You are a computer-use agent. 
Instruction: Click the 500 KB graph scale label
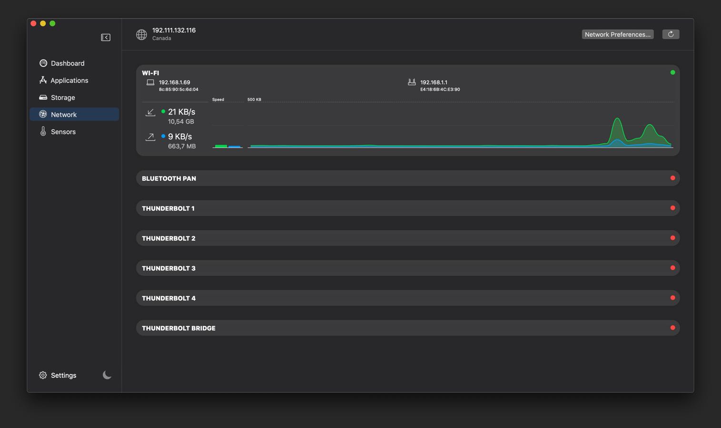point(254,99)
